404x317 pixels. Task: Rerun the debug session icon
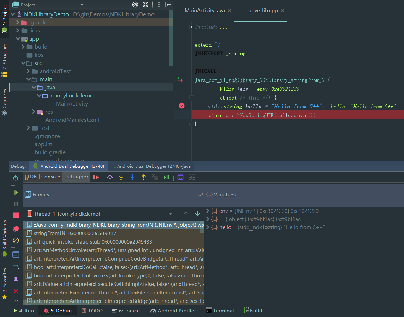pos(16,178)
